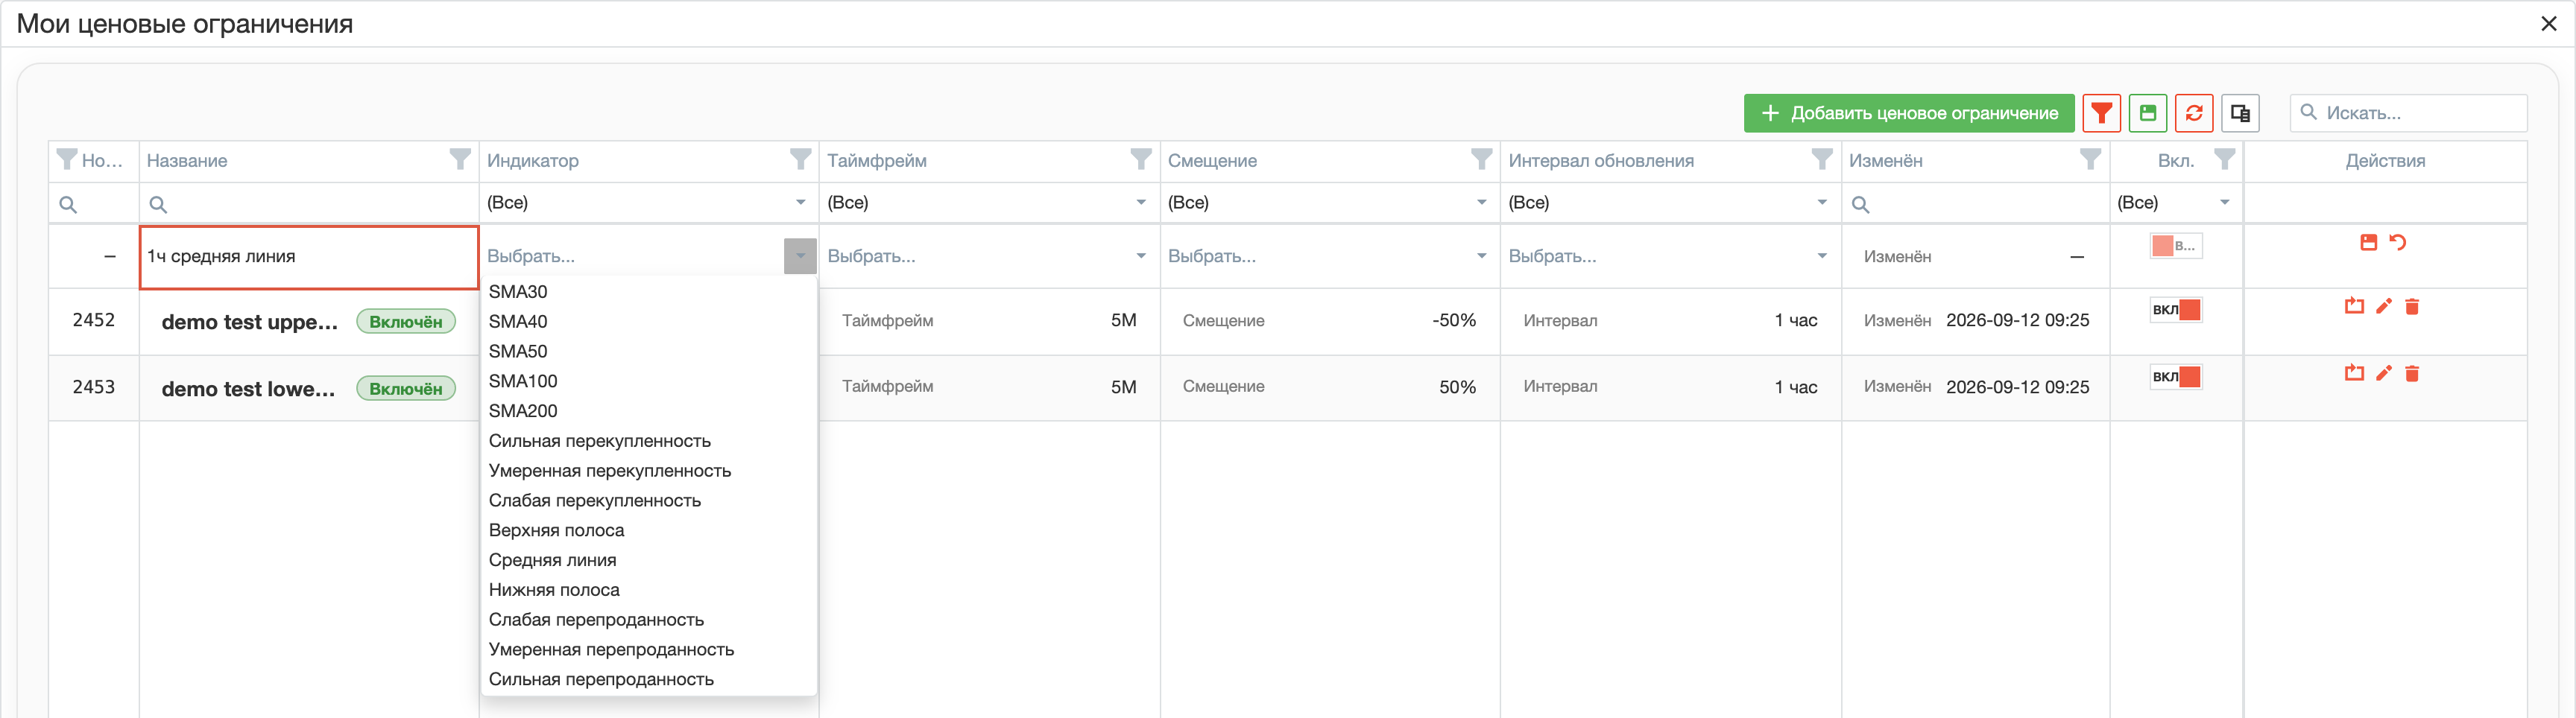2576x718 pixels.
Task: Open the Индикатор filter dropdown showing (Все)
Action: point(649,203)
